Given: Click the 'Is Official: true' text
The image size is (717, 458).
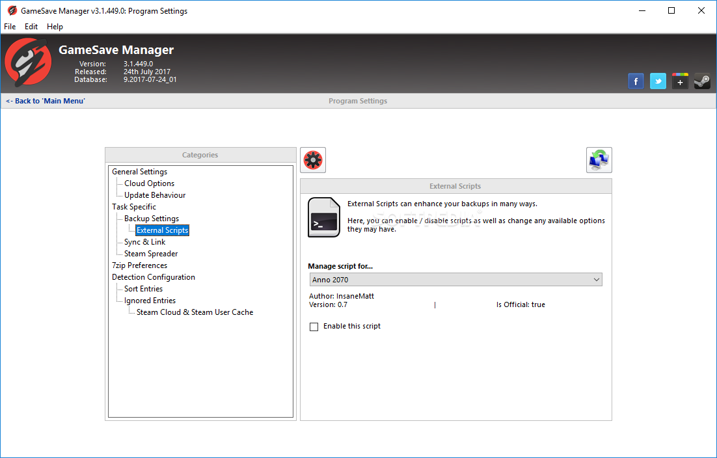Looking at the screenshot, I should point(521,304).
